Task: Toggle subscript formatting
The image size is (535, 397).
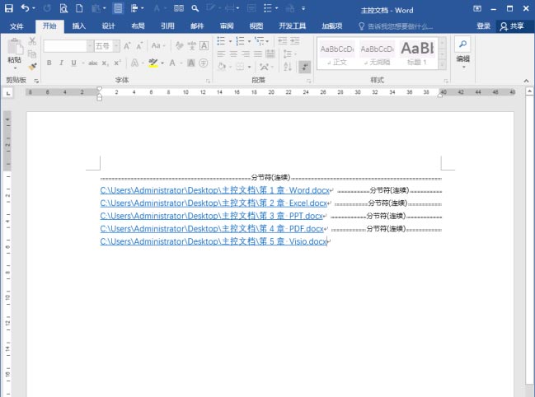Action: 106,63
